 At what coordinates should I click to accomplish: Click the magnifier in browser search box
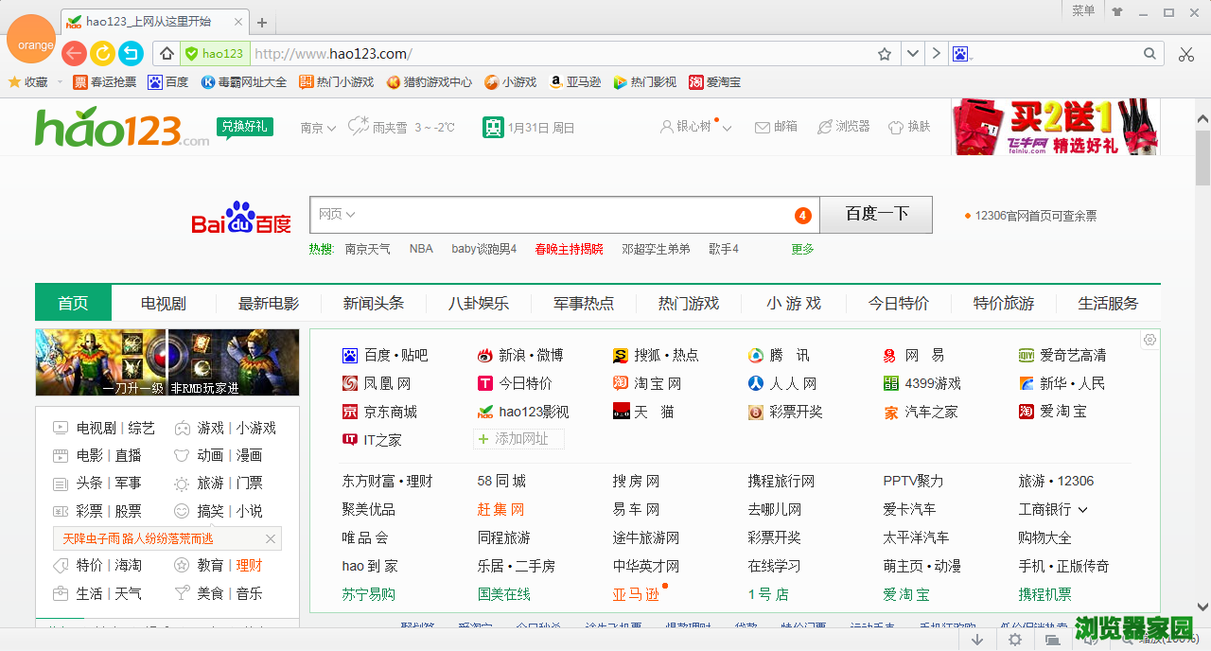click(1150, 54)
